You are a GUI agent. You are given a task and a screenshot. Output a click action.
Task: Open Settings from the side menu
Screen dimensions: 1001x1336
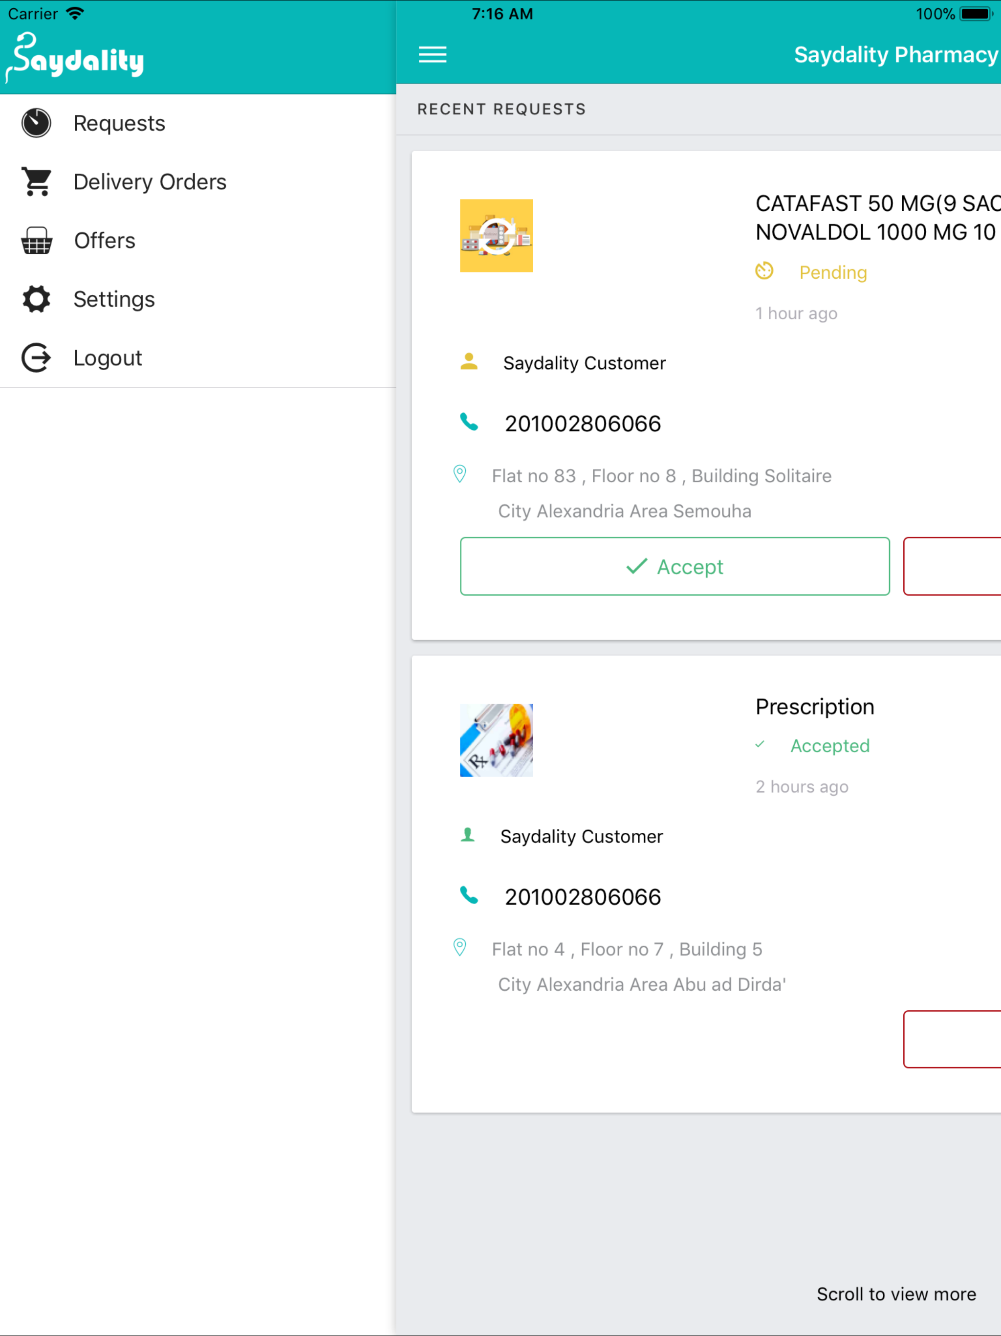(x=198, y=299)
